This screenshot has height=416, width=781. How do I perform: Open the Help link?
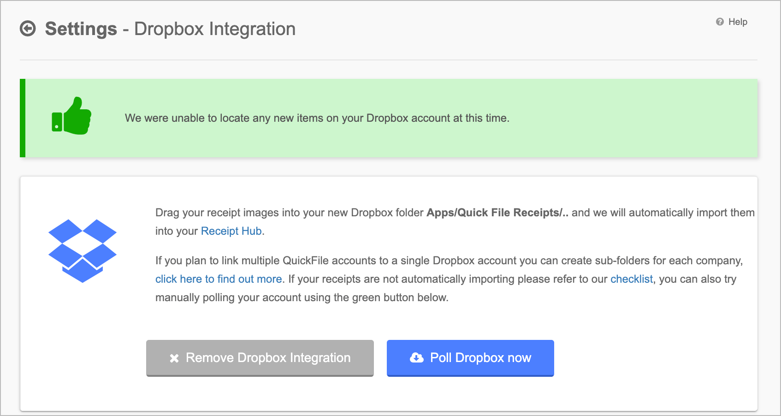(x=738, y=22)
